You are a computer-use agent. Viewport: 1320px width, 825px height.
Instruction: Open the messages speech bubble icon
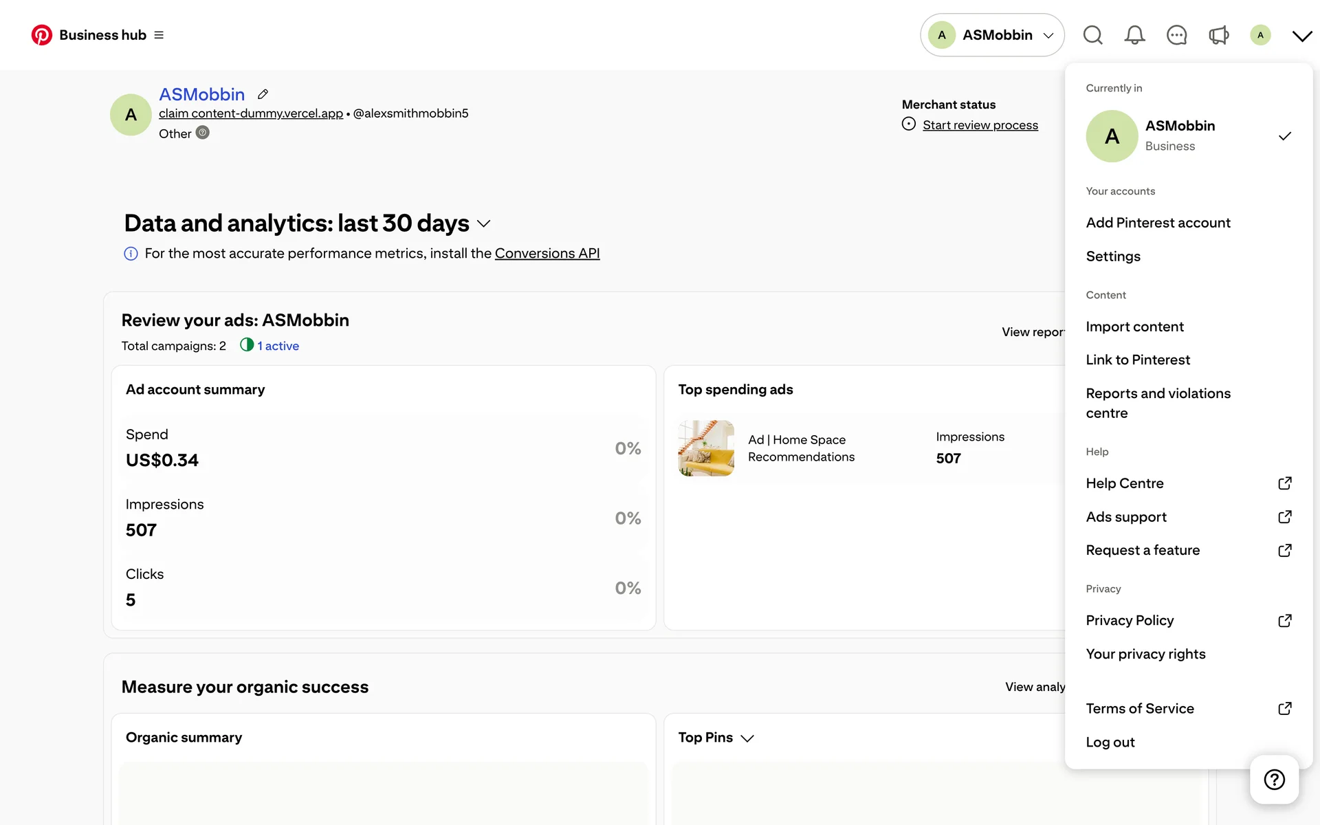(x=1176, y=35)
